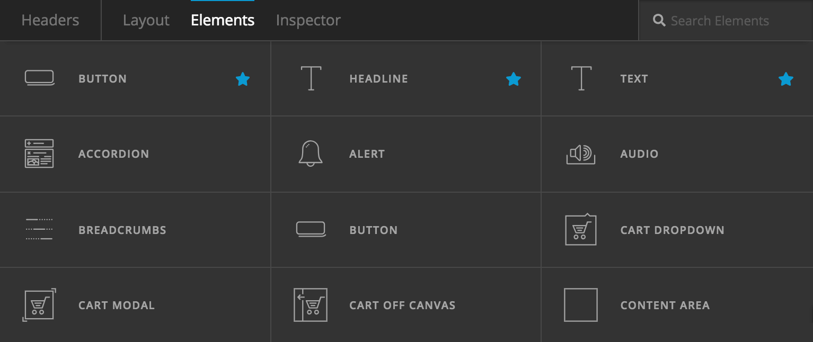The height and width of the screenshot is (342, 813).
Task: Select the Accordion element icon
Action: 39,154
